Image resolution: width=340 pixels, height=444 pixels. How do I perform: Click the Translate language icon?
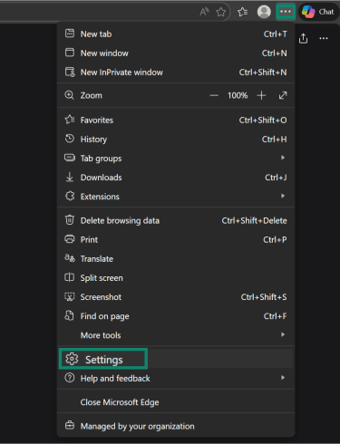pos(70,258)
